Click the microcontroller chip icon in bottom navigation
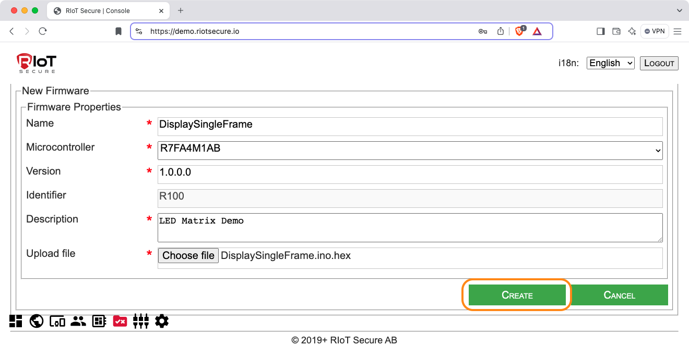 [x=99, y=321]
